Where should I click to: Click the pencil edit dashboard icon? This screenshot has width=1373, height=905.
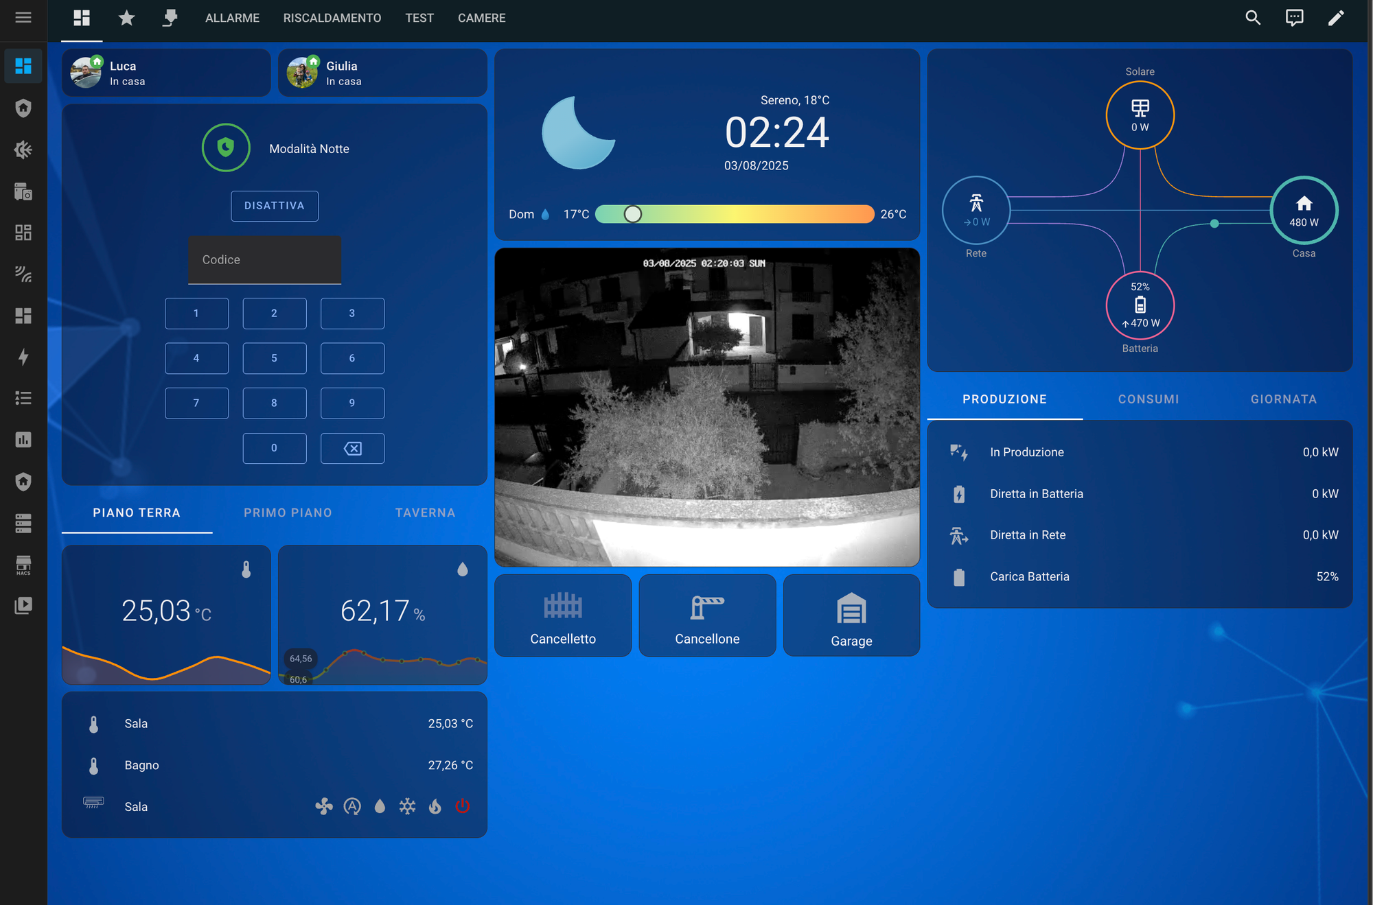tap(1335, 18)
